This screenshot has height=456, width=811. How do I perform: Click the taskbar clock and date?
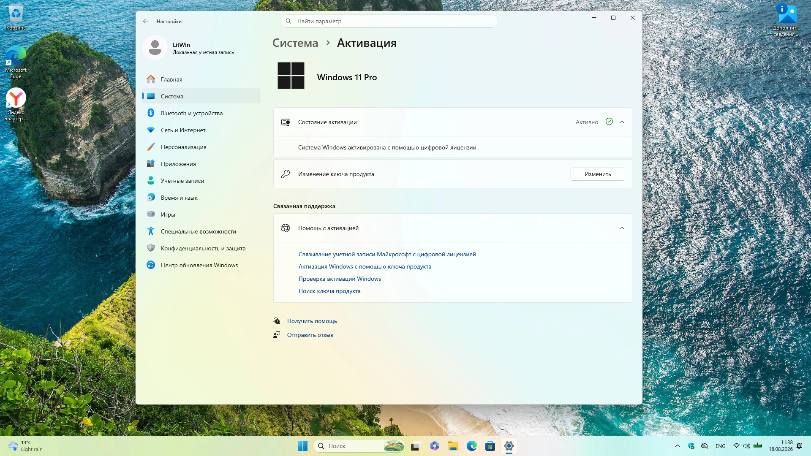781,446
